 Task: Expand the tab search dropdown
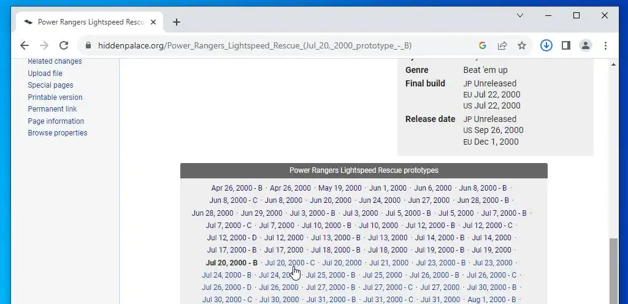[x=520, y=15]
